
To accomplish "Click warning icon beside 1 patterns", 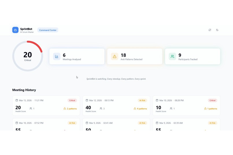I will (x=205, y=109).
